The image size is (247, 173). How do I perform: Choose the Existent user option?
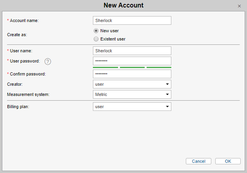coord(96,39)
